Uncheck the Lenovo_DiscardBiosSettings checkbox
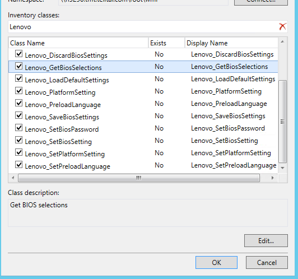298x279 pixels. (19, 54)
